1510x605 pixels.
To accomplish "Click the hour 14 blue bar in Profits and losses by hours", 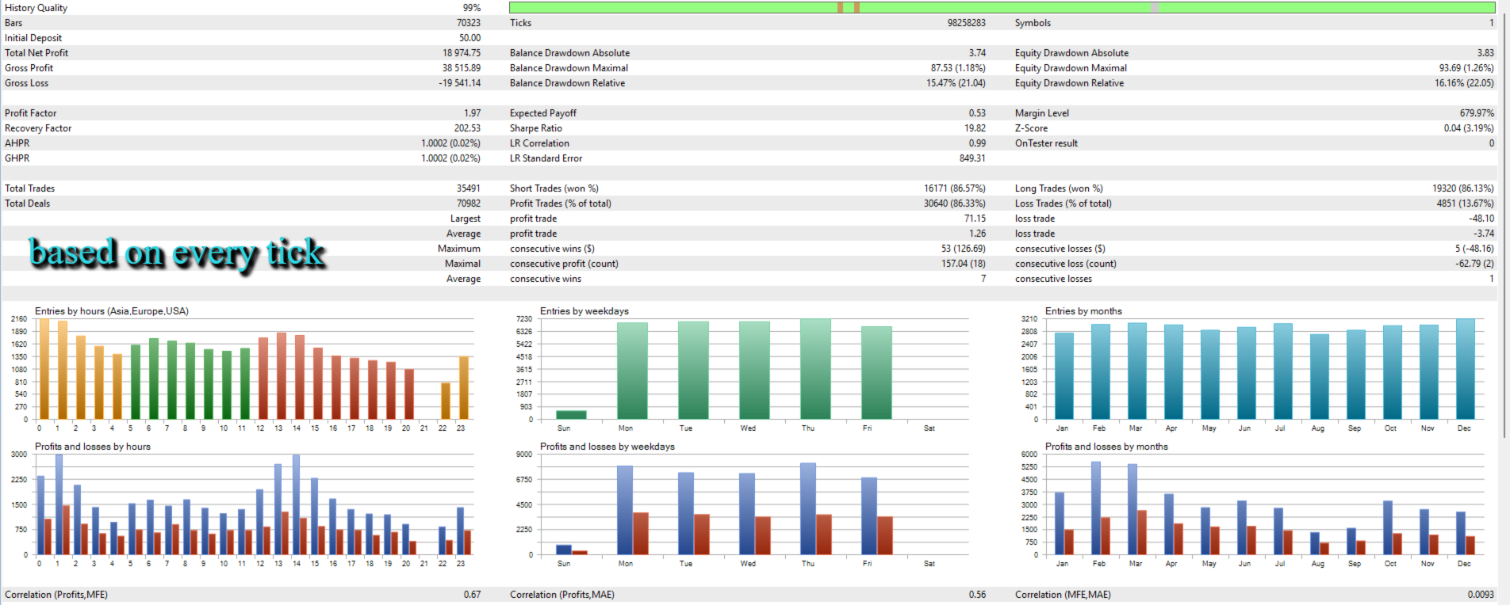I will pos(296,504).
